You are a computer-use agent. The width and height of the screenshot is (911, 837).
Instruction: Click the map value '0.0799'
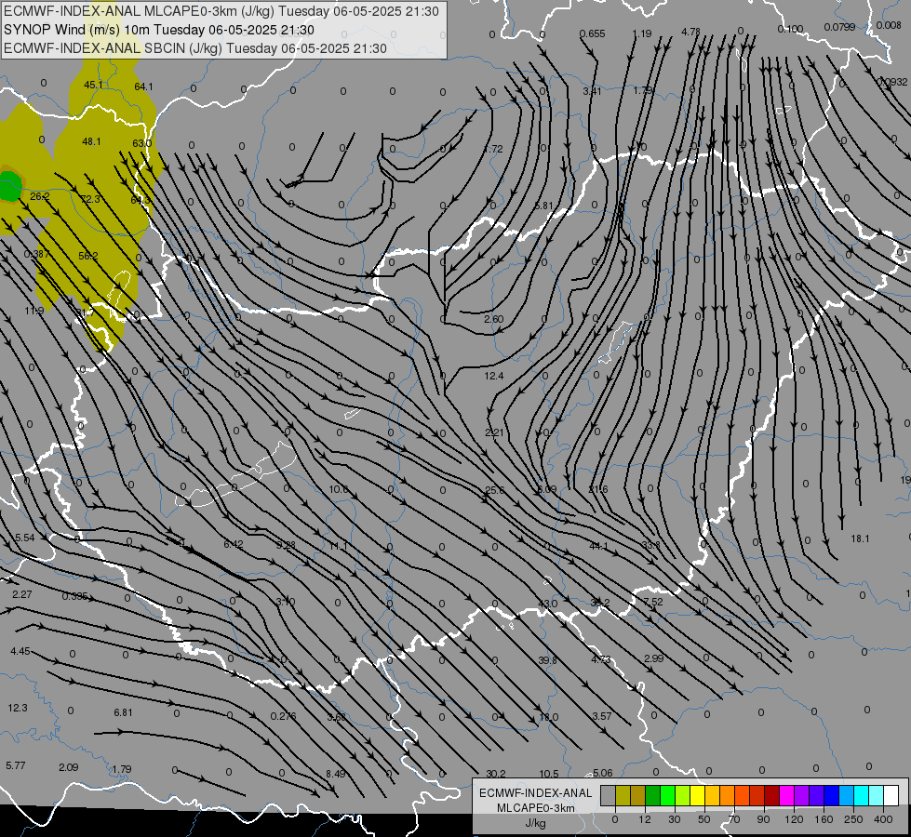(x=839, y=27)
